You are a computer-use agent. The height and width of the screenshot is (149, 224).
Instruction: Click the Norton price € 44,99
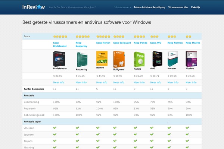(101, 76)
